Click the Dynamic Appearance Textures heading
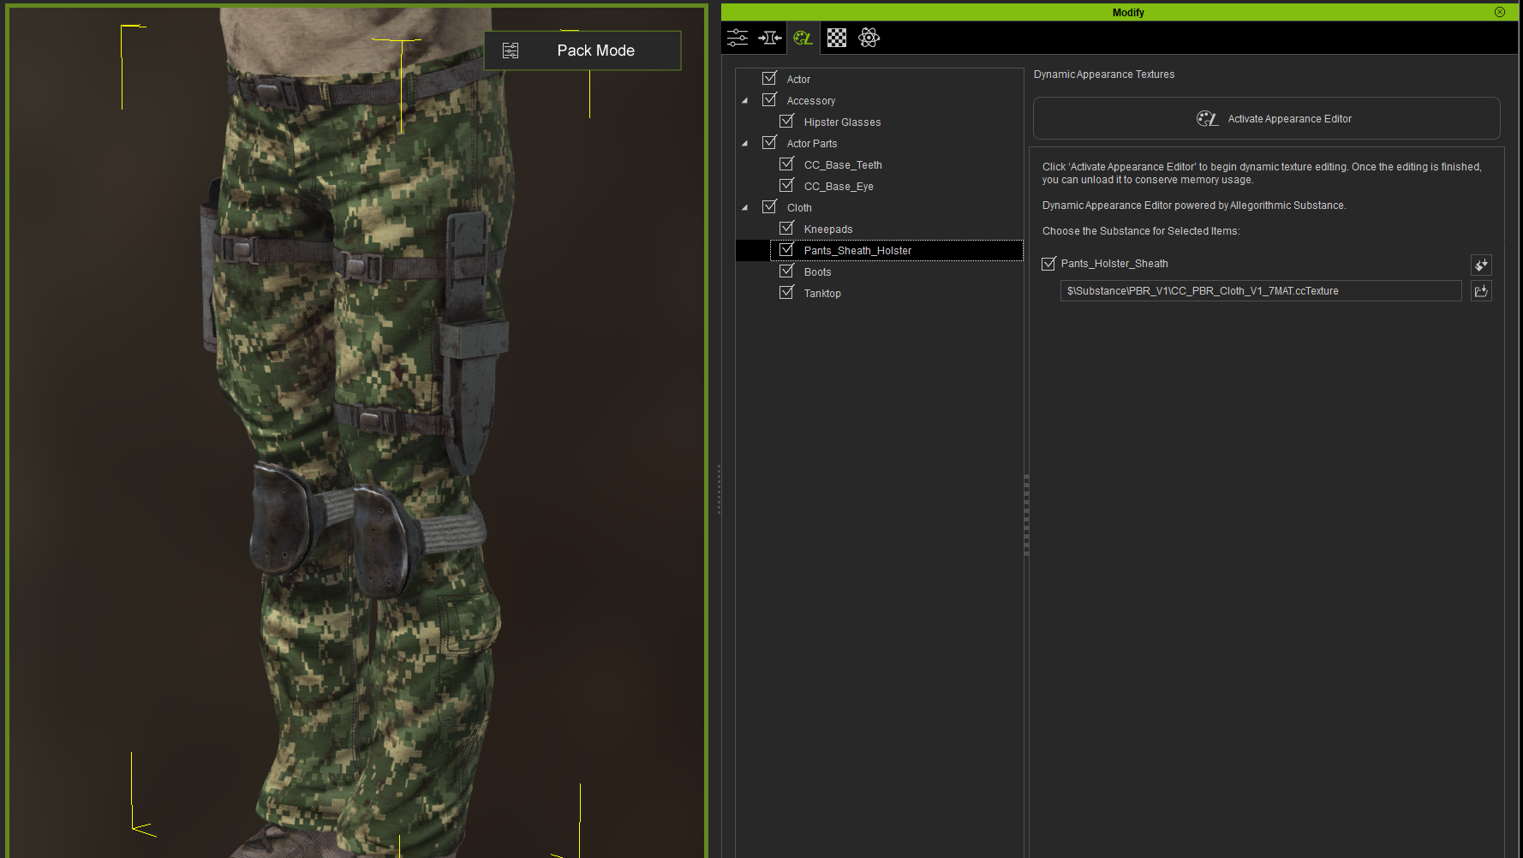This screenshot has width=1523, height=858. point(1104,74)
